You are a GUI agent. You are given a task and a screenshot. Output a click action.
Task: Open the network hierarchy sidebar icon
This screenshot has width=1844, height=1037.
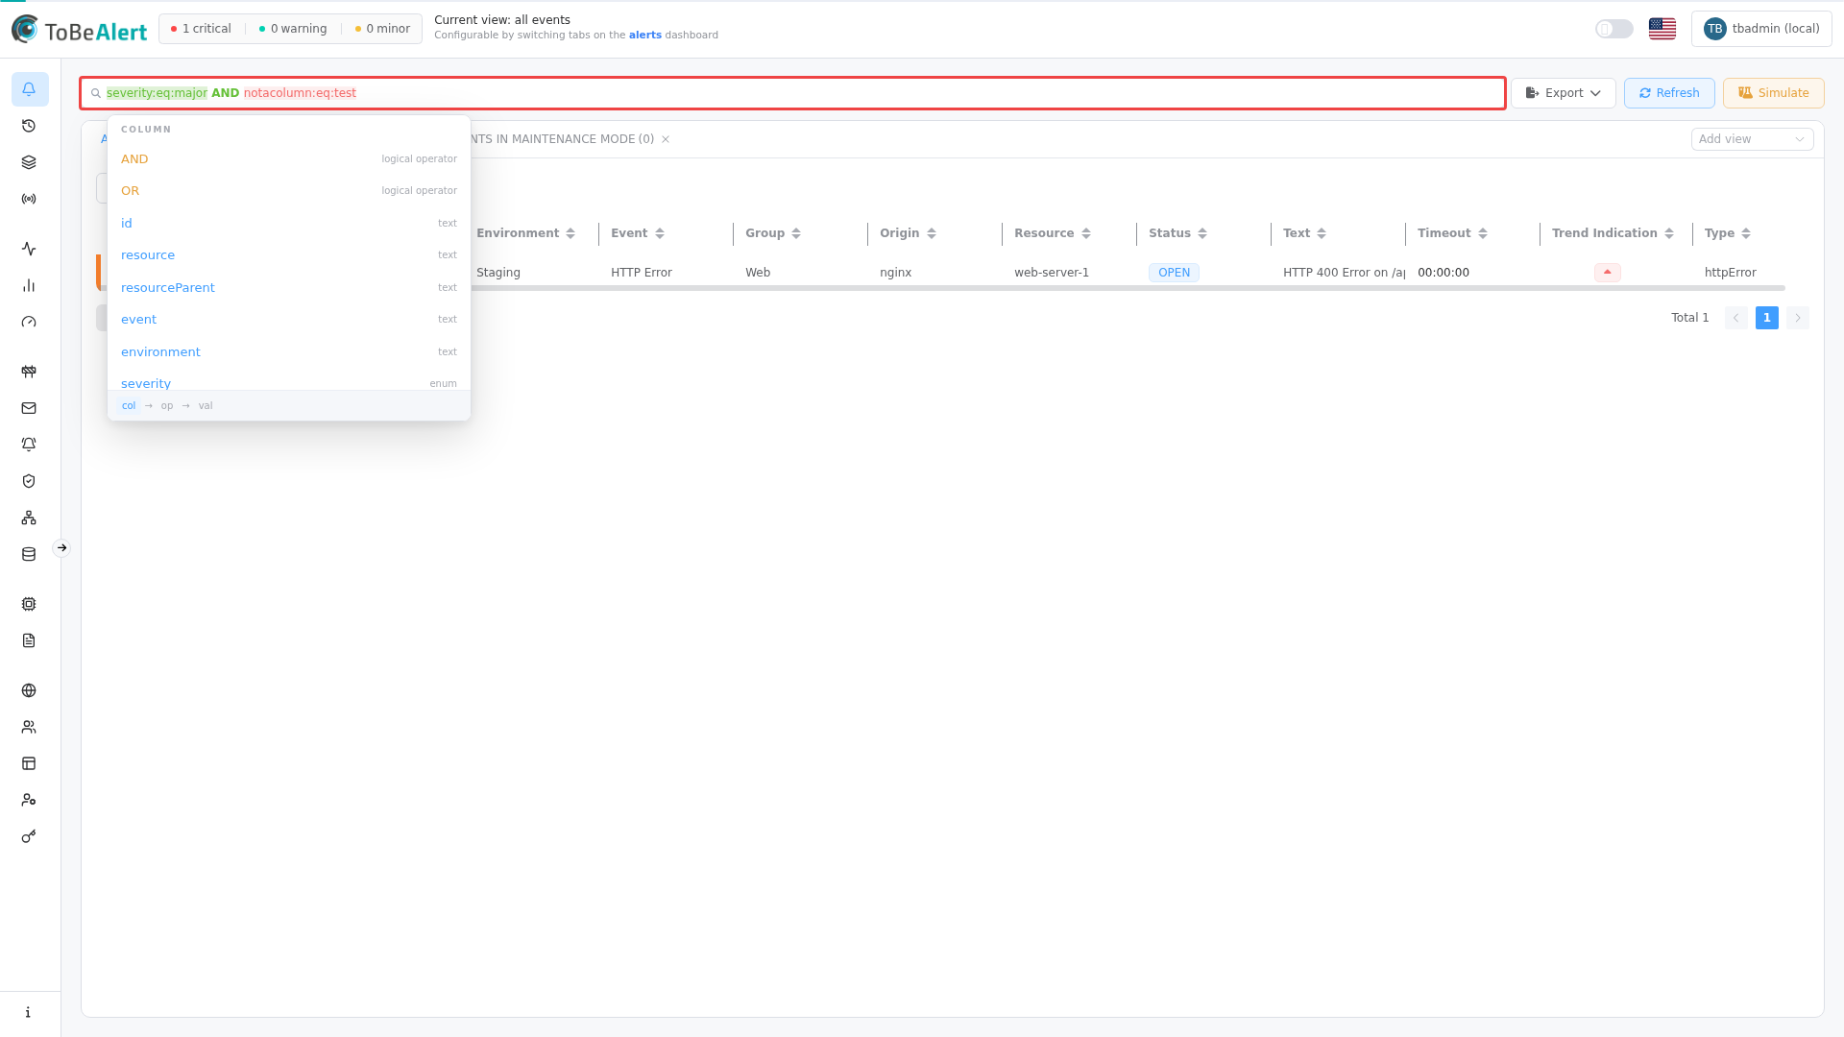click(29, 518)
